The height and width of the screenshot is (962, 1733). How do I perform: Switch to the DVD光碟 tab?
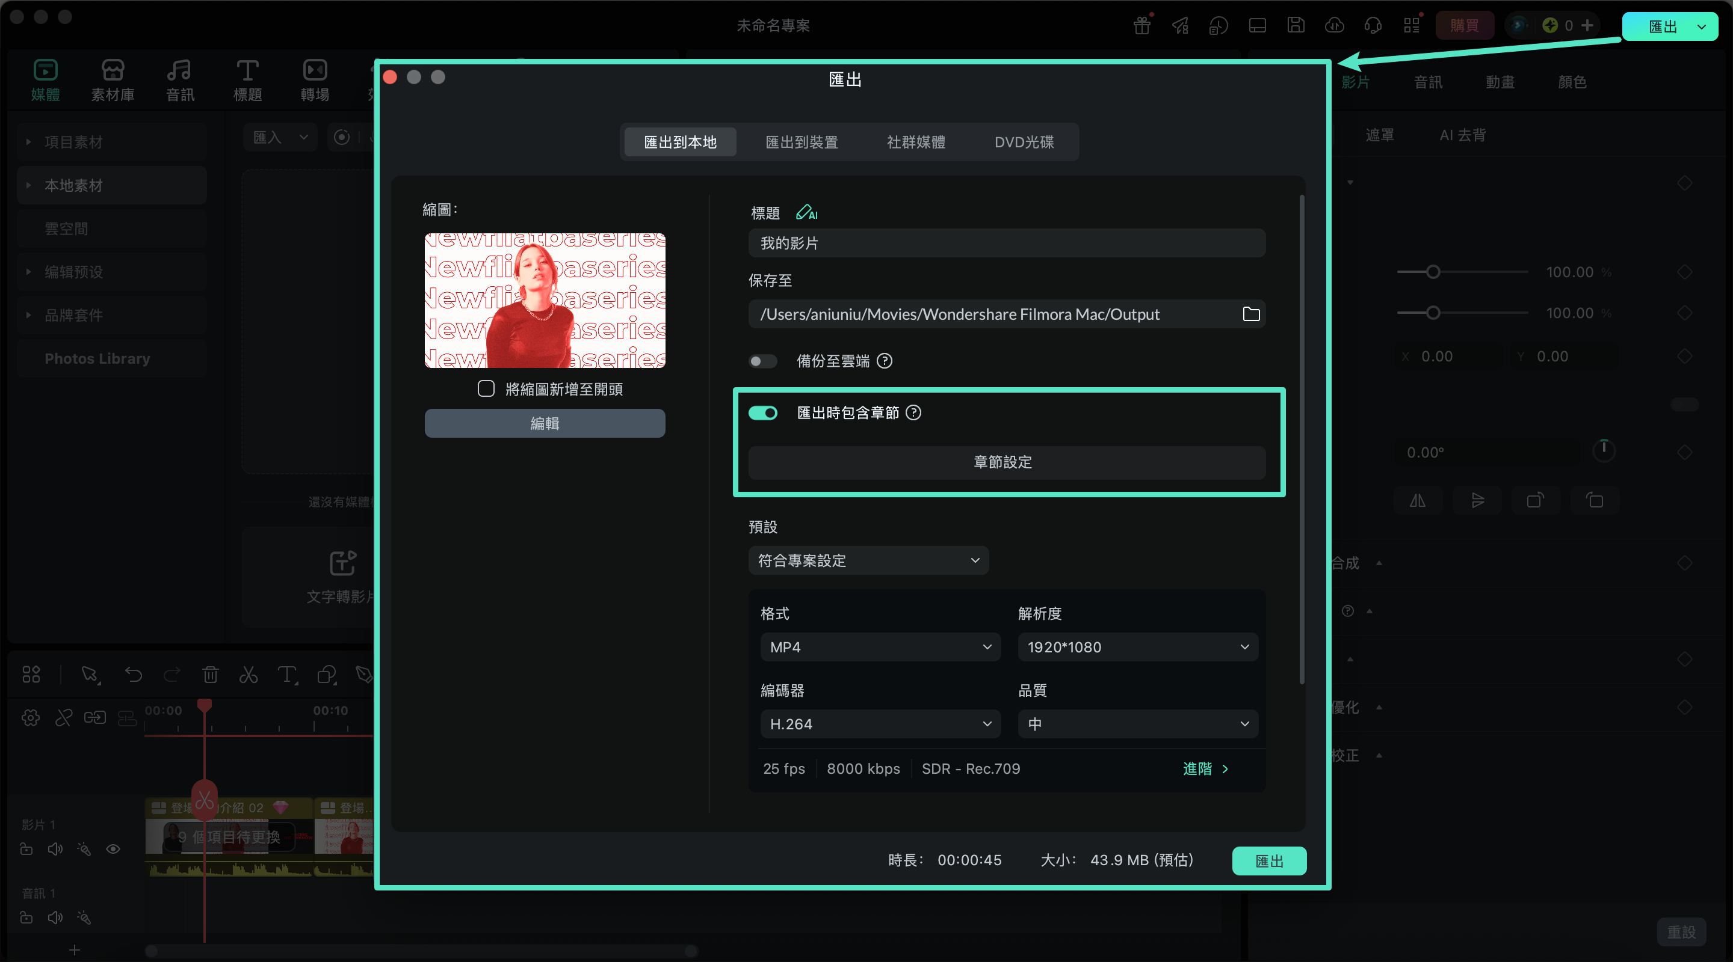1024,142
